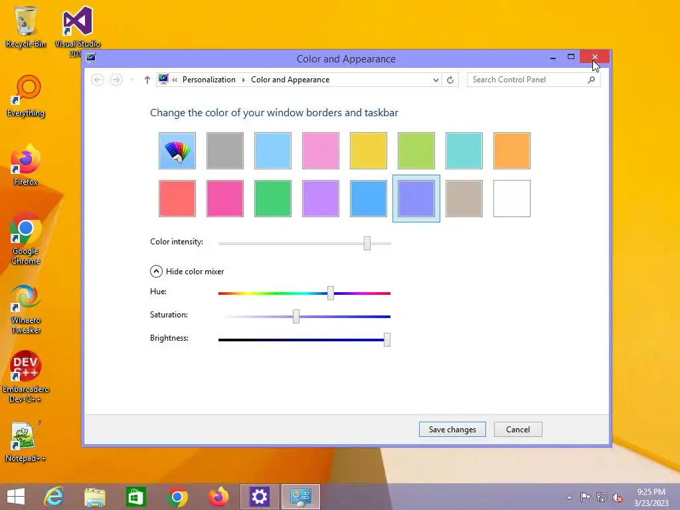This screenshot has height=510, width=680.
Task: Pick the light blue color swatch
Action: (273, 151)
